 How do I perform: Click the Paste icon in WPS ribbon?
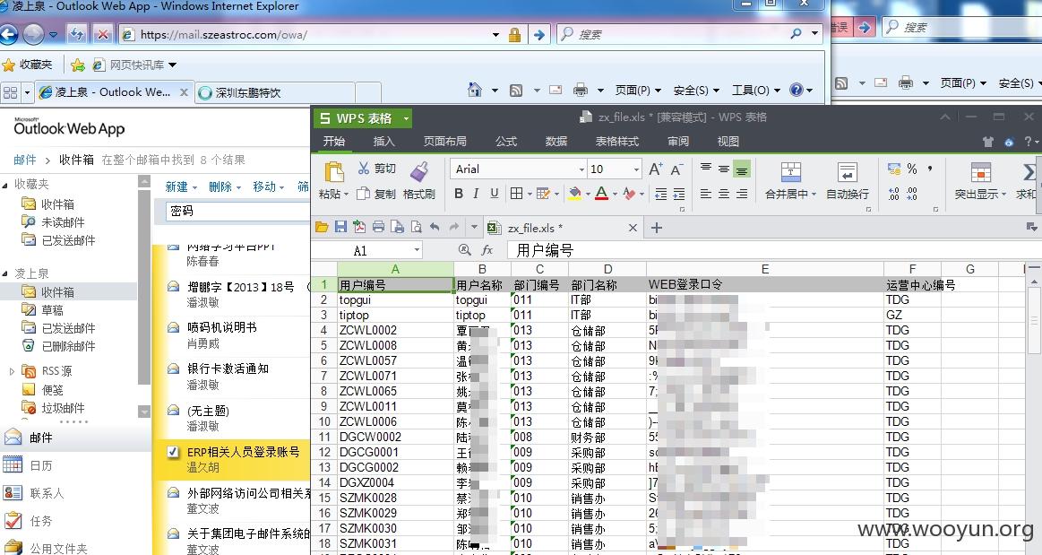pos(333,172)
